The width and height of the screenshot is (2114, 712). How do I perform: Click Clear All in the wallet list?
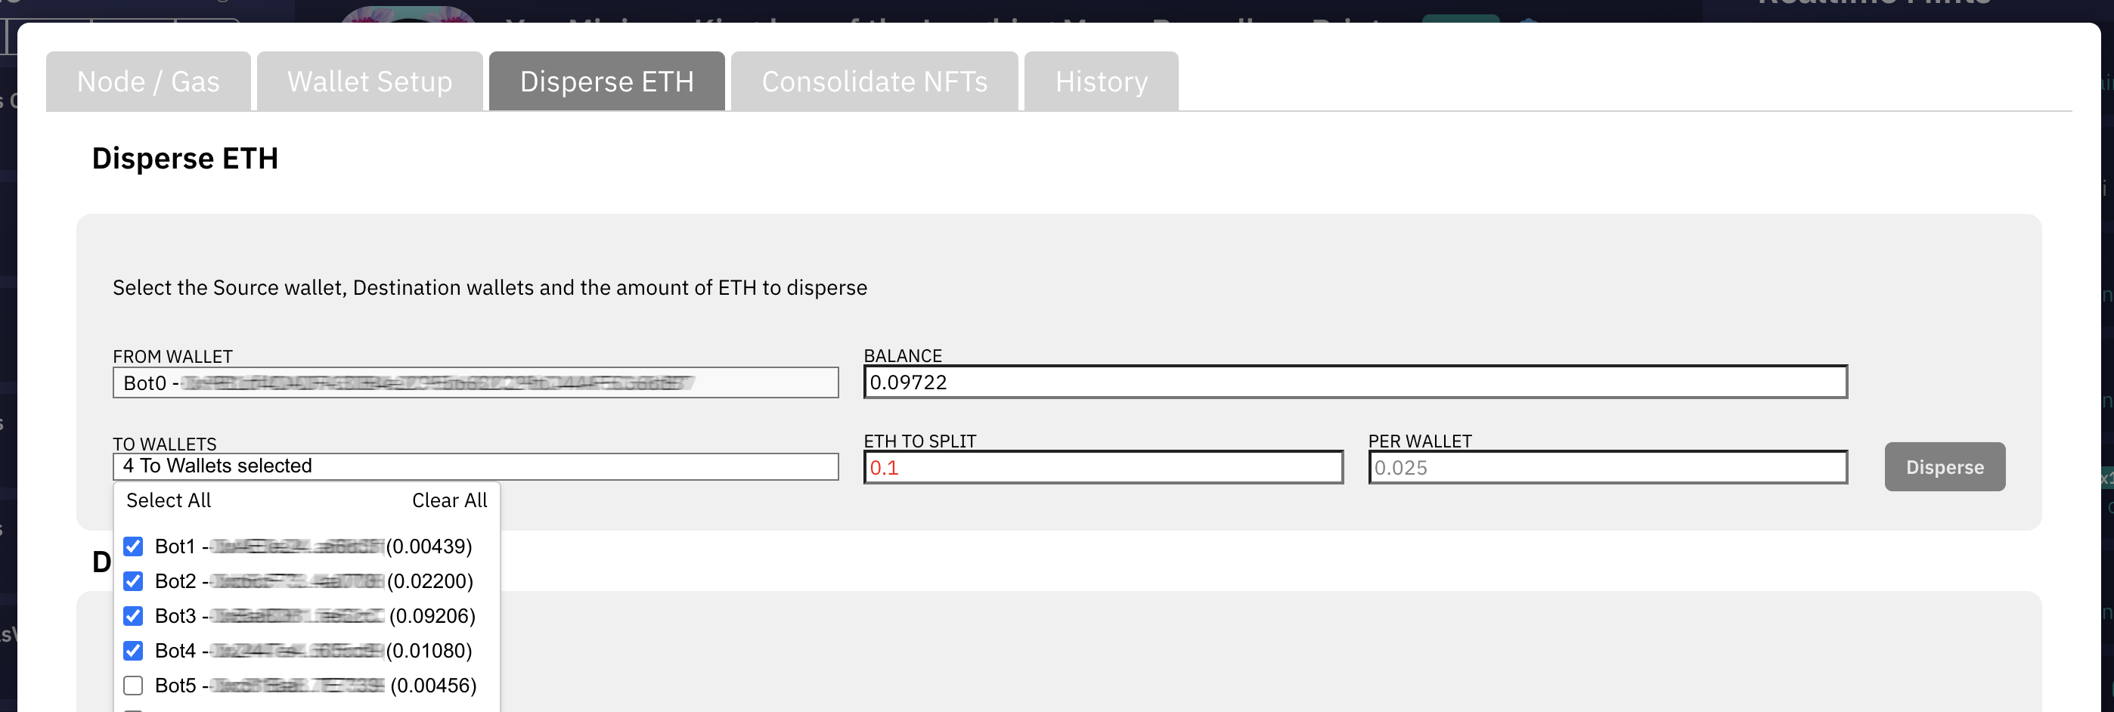click(x=449, y=500)
